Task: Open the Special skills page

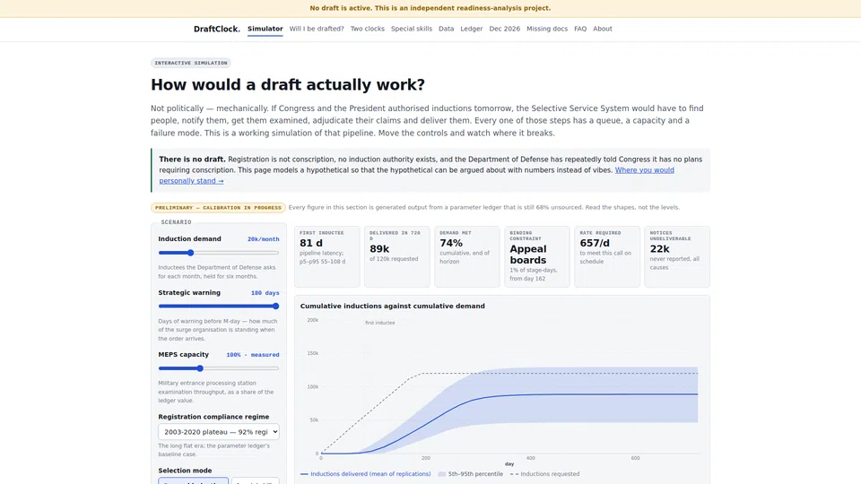Action: click(412, 29)
